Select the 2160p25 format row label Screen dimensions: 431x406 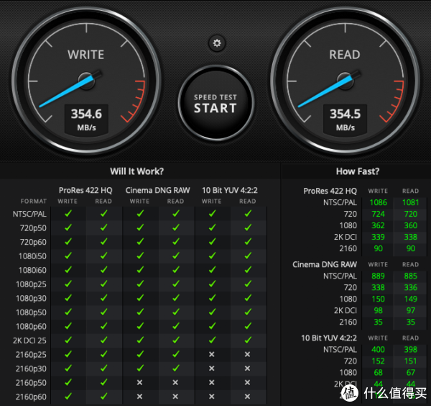coord(31,354)
